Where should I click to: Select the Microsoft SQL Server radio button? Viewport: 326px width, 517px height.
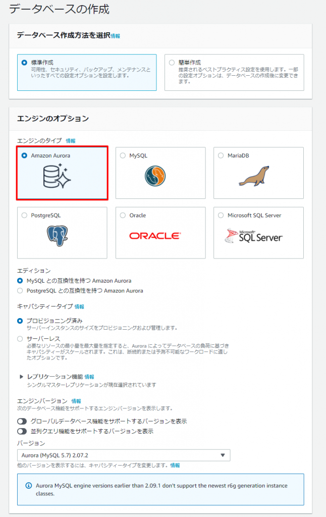221,215
